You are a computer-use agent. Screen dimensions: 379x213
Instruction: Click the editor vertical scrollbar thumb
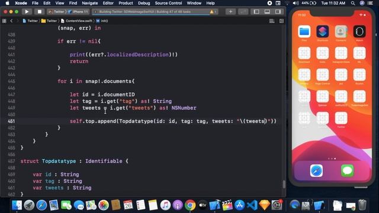coord(284,185)
